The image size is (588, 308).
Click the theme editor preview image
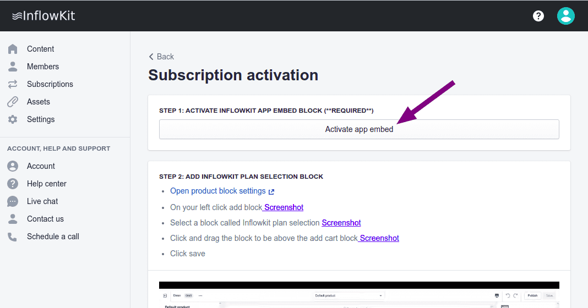coord(359,295)
